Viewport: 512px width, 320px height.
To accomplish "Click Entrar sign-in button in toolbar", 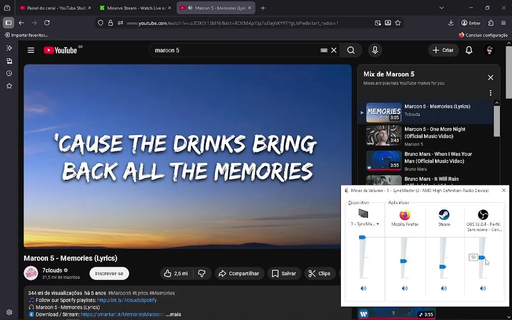I will tap(471, 23).
